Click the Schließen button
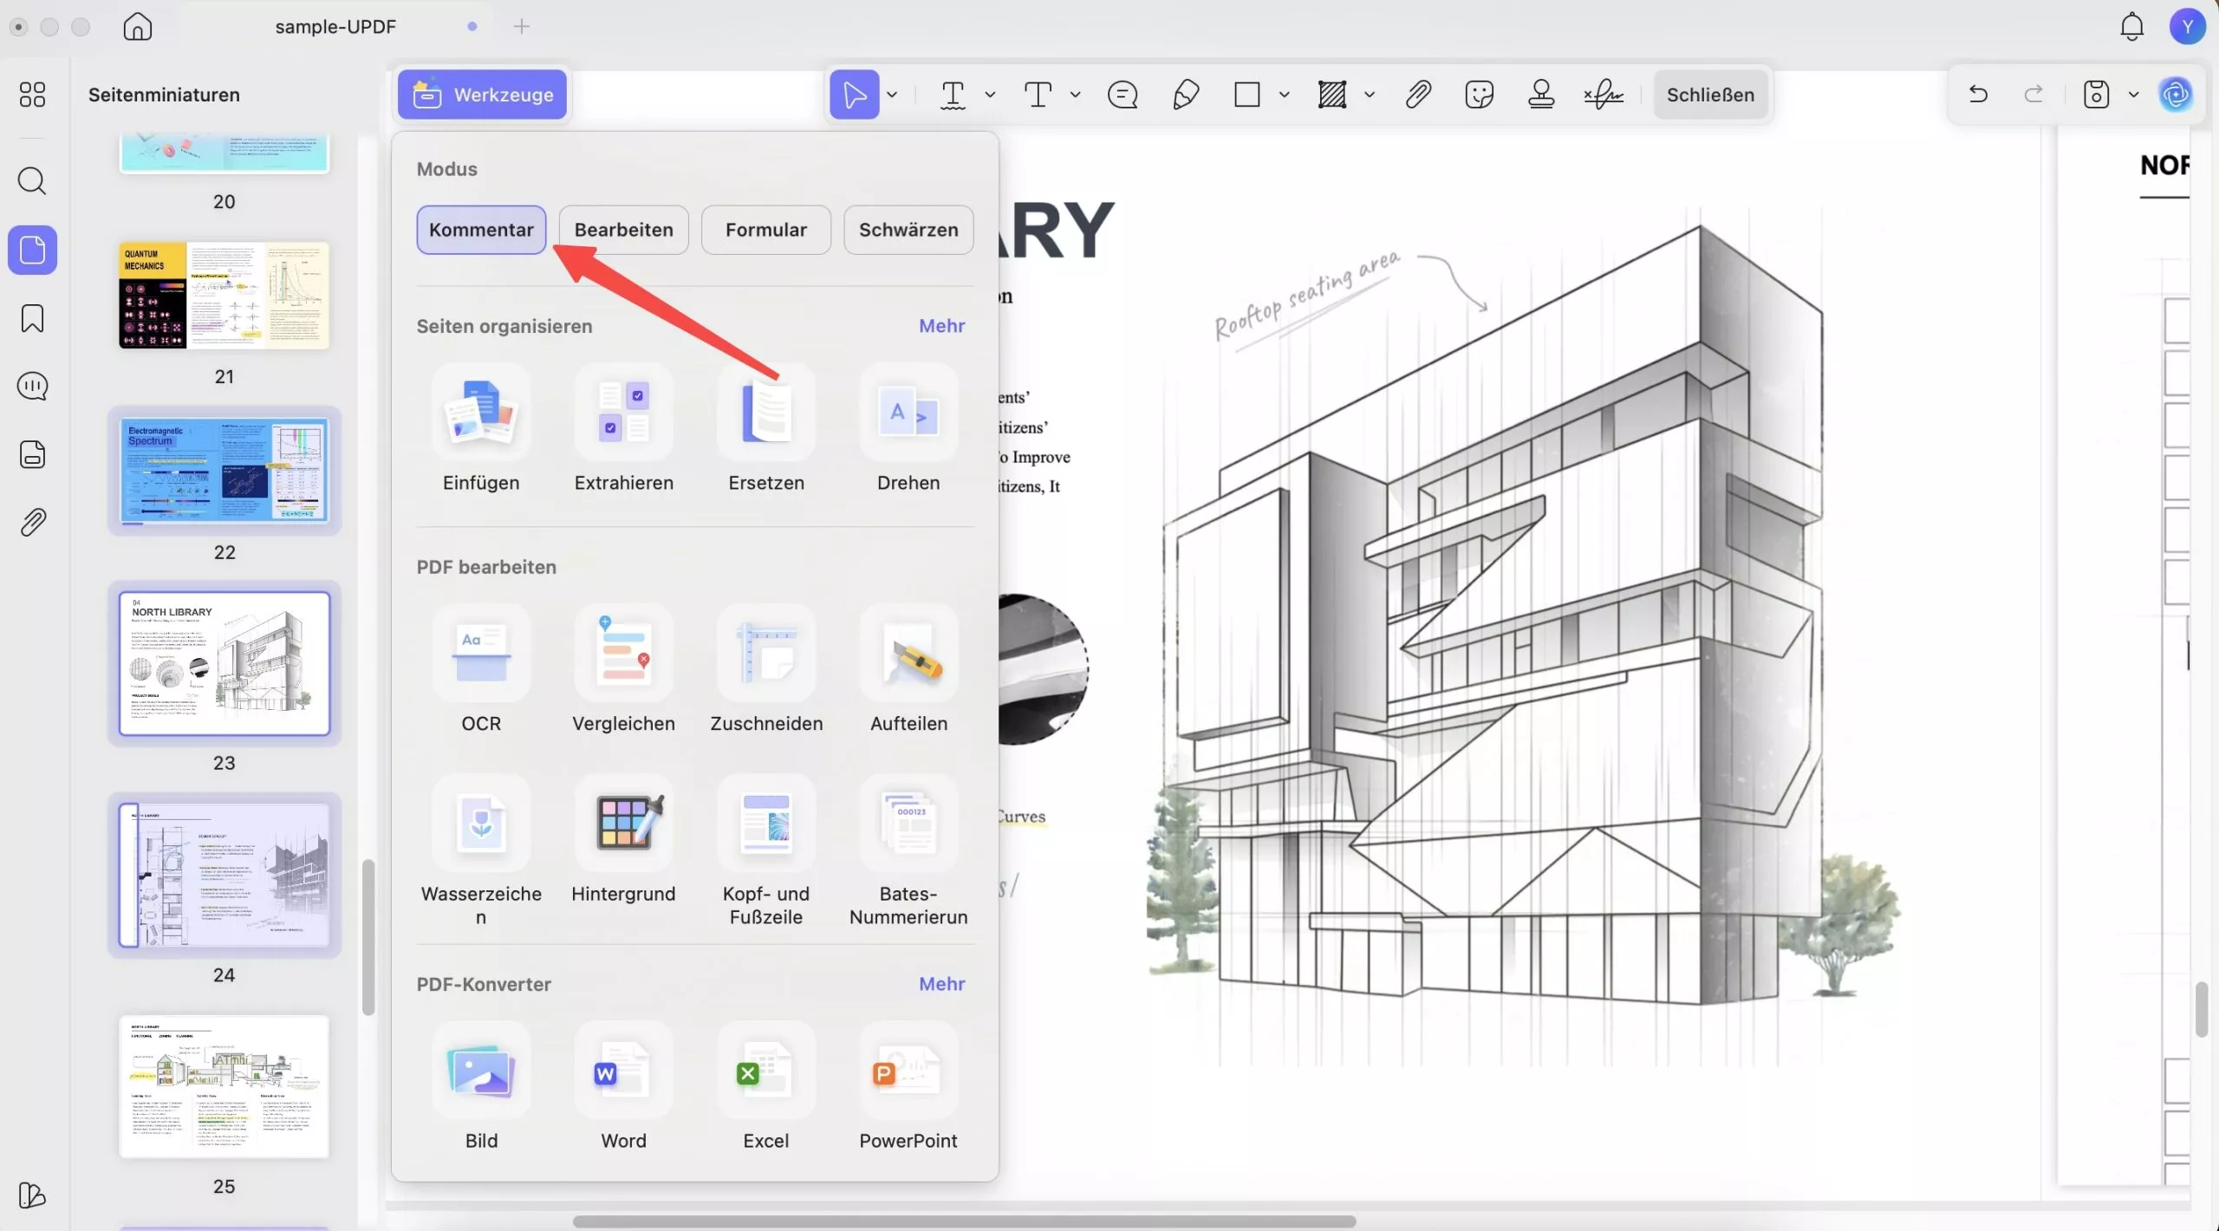The width and height of the screenshot is (2219, 1231). [x=1710, y=94]
